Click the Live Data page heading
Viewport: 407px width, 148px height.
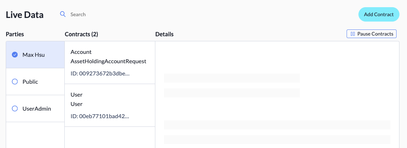[x=24, y=15]
